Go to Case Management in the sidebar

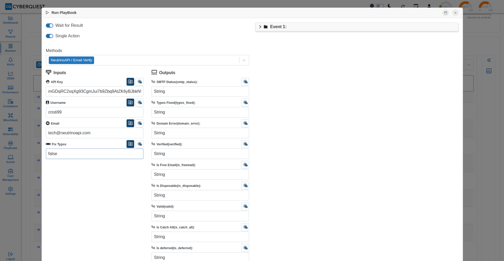tap(10, 175)
